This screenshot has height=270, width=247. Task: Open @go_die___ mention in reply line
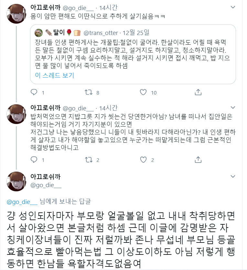22,201
